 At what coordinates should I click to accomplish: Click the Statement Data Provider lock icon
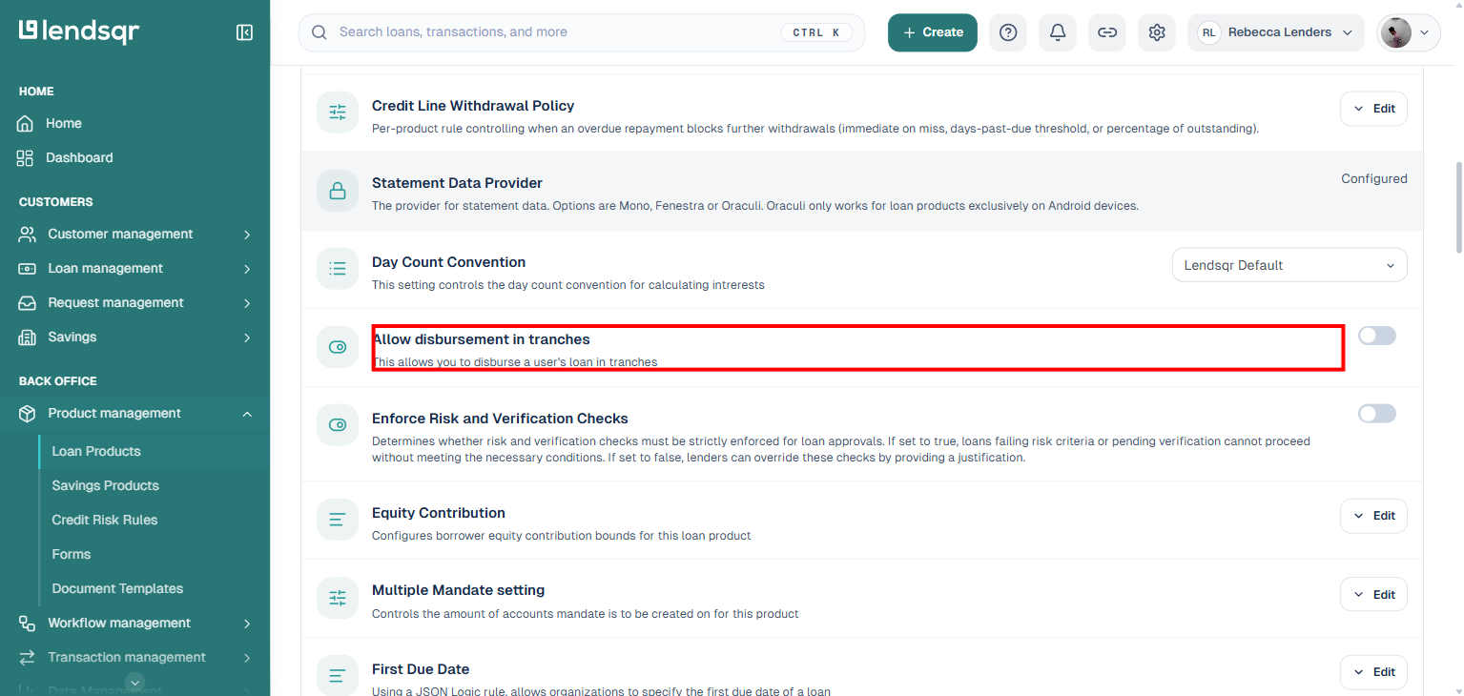[x=338, y=191]
